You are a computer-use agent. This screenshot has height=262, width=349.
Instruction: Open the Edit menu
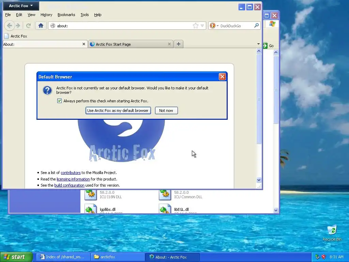(x=19, y=15)
